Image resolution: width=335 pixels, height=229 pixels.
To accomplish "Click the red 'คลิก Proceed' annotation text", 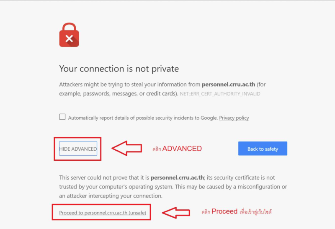I will (236, 212).
